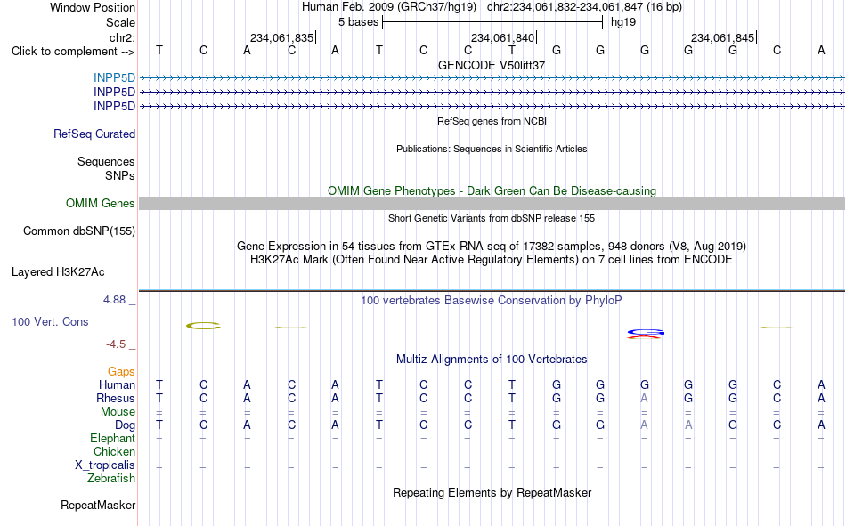This screenshot has width=846, height=526.
Task: Click the scale bar line
Action: click(492, 22)
